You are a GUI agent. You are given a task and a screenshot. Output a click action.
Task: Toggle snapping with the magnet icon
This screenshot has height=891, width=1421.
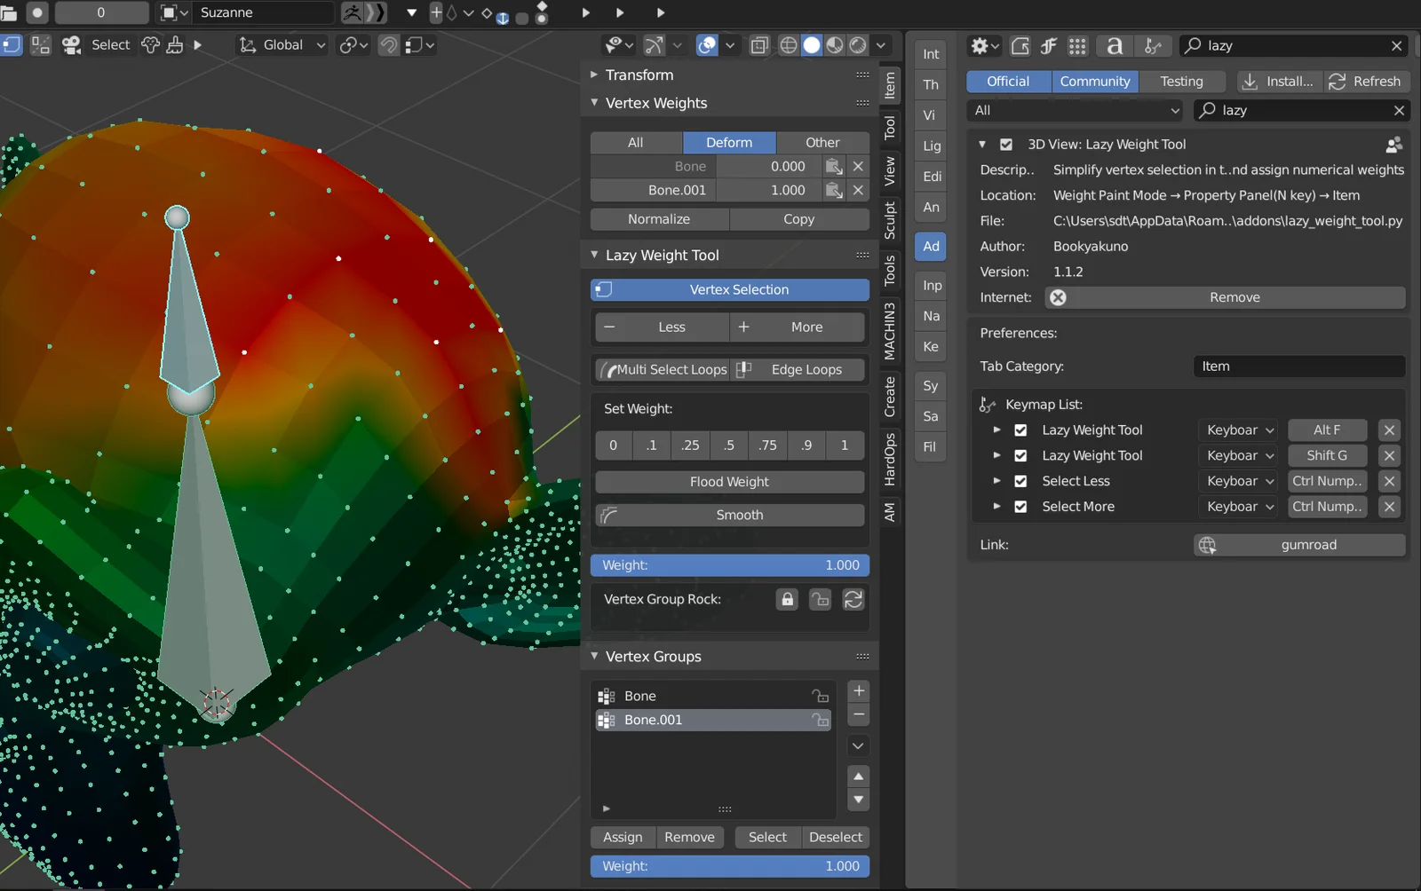tap(388, 44)
